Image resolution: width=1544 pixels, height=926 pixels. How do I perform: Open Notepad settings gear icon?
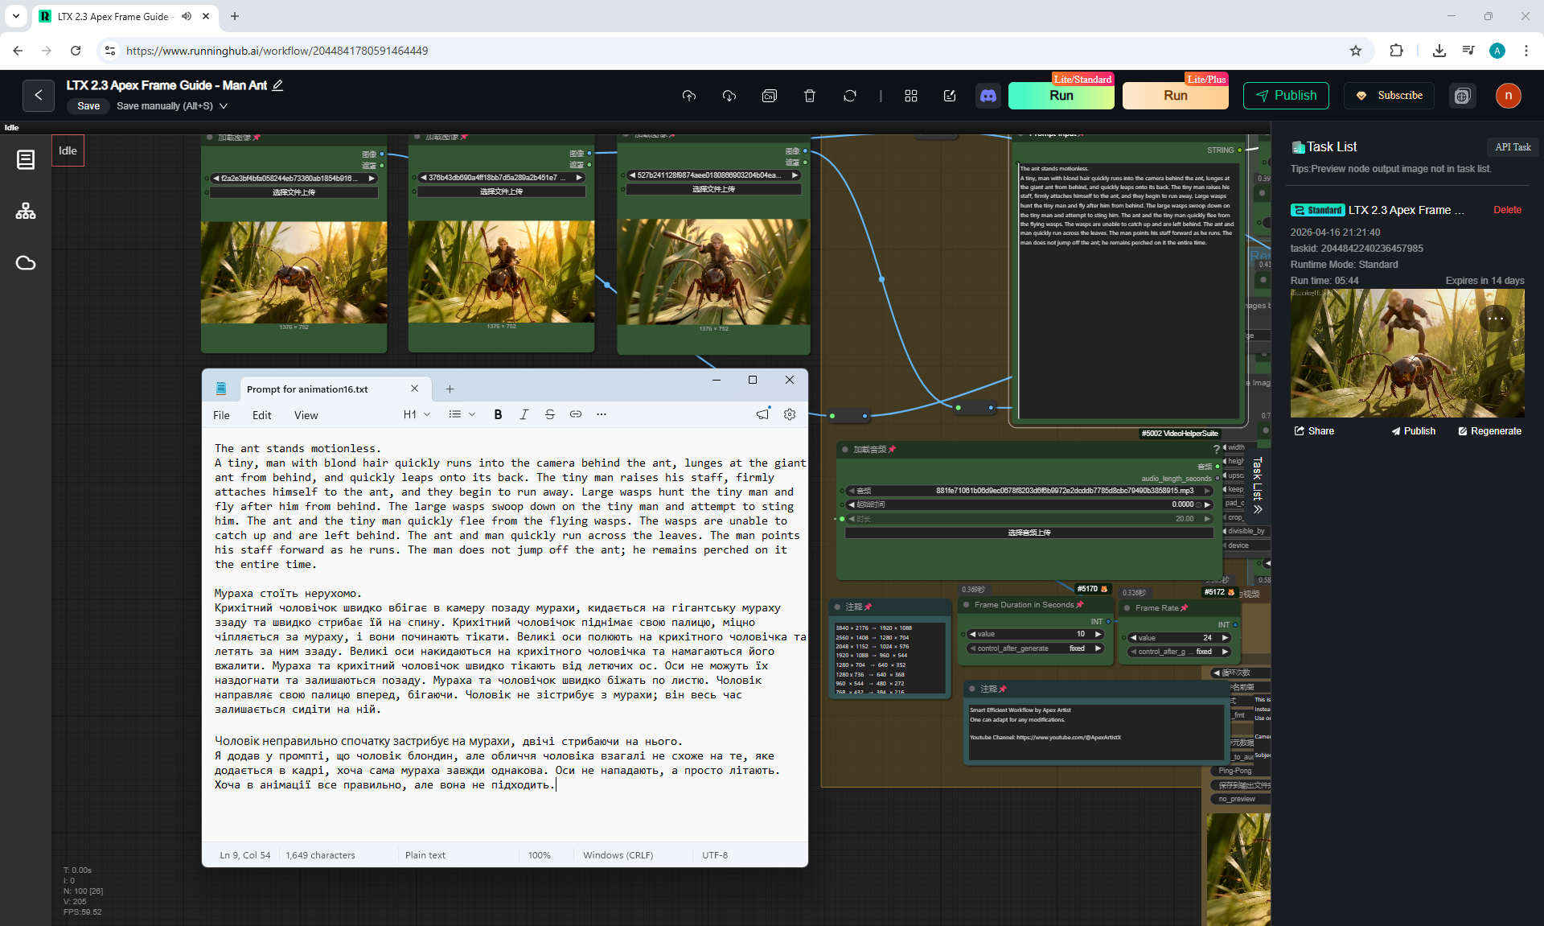click(790, 414)
